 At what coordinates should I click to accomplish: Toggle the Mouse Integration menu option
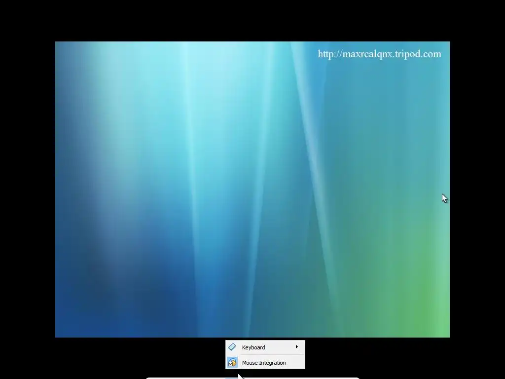265,363
